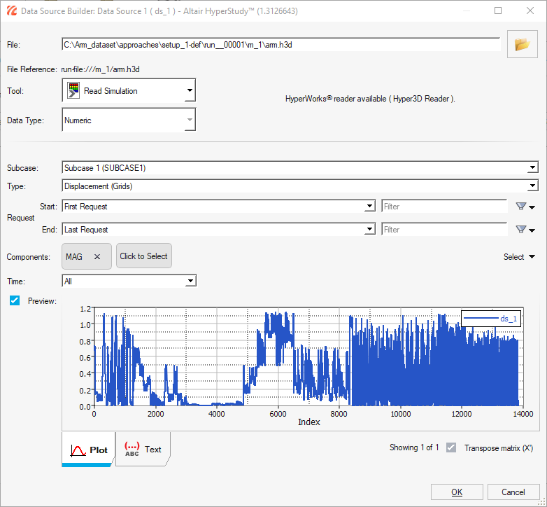Click the MAG component chip

87,256
